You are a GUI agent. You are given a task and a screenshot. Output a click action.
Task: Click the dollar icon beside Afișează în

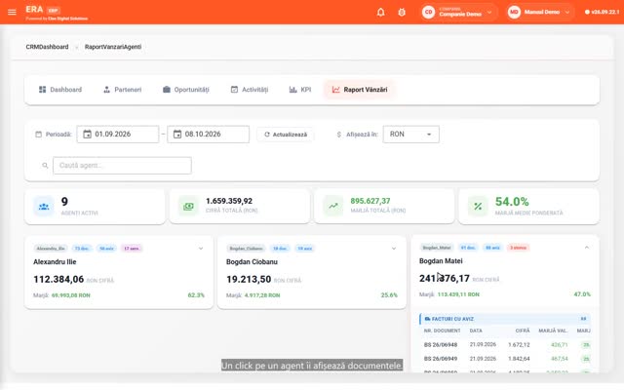pyautogui.click(x=339, y=135)
